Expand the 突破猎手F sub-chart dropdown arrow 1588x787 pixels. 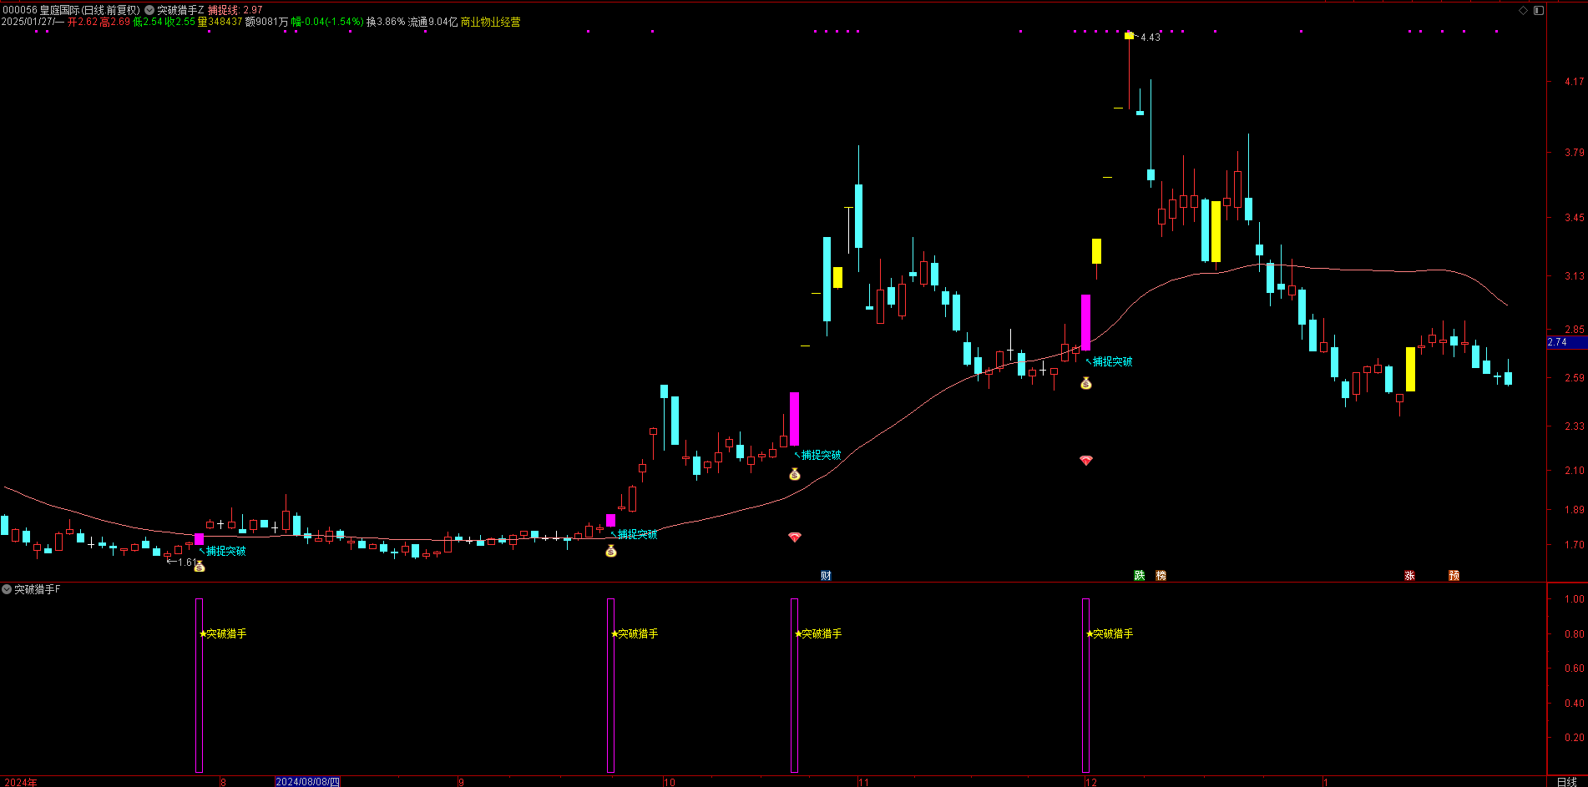7,589
